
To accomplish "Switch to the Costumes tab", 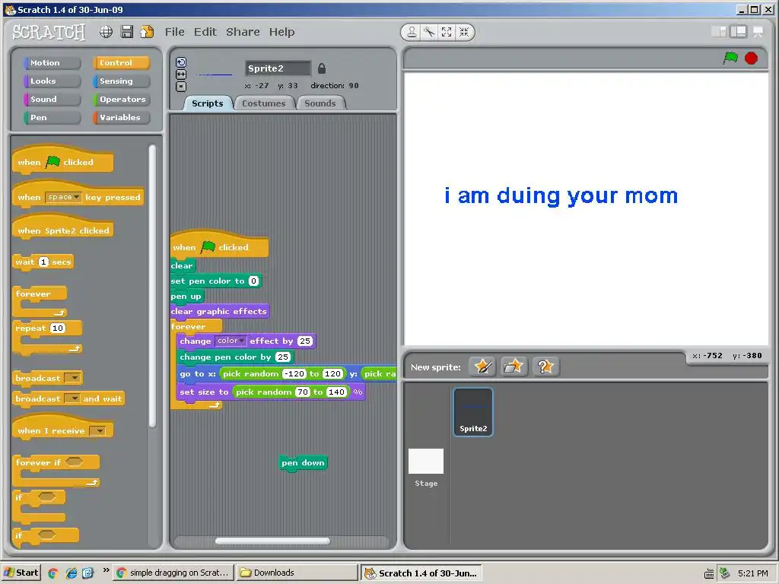I will [x=264, y=103].
